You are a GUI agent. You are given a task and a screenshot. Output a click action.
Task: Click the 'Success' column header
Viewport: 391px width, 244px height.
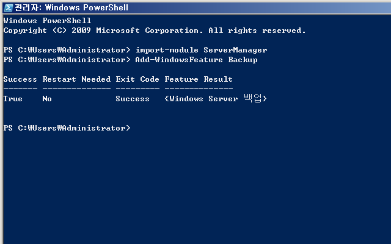tap(20, 79)
